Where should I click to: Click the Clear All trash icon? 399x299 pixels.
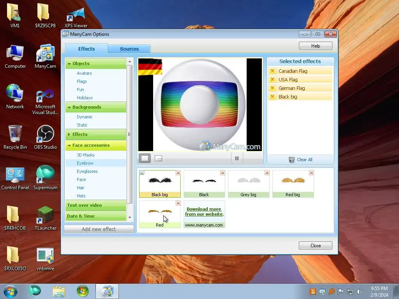[291, 160]
